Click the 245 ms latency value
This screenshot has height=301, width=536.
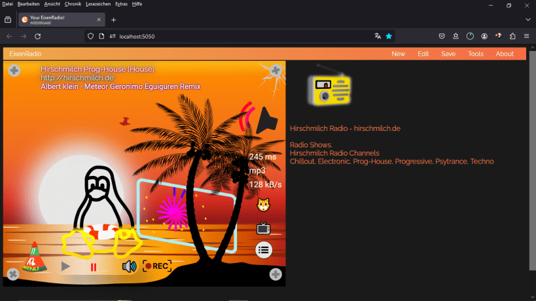pos(262,157)
